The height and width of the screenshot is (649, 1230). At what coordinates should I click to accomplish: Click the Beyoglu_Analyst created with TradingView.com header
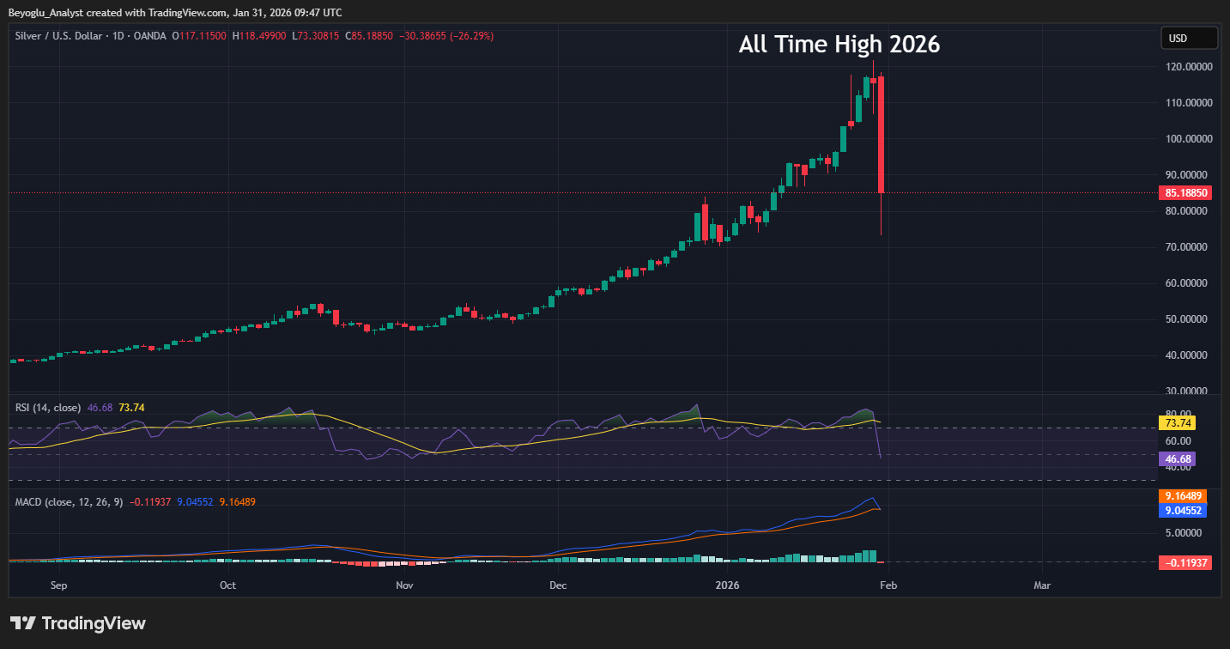click(175, 13)
